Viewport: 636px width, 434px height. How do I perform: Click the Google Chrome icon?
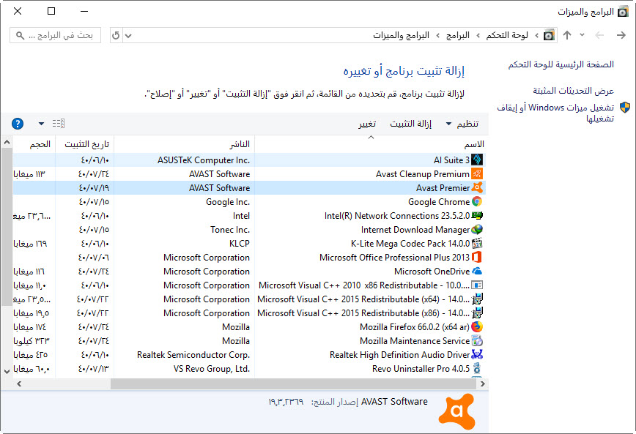click(x=477, y=201)
